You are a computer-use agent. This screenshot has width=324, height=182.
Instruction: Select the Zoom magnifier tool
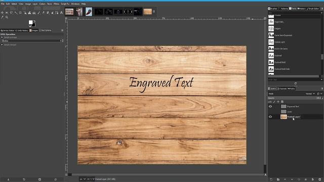coord(7,18)
